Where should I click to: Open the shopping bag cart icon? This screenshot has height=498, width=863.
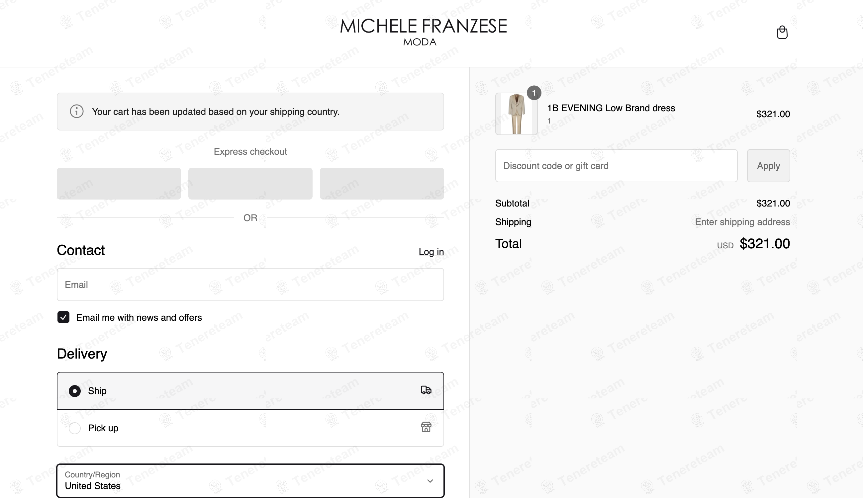(x=782, y=33)
